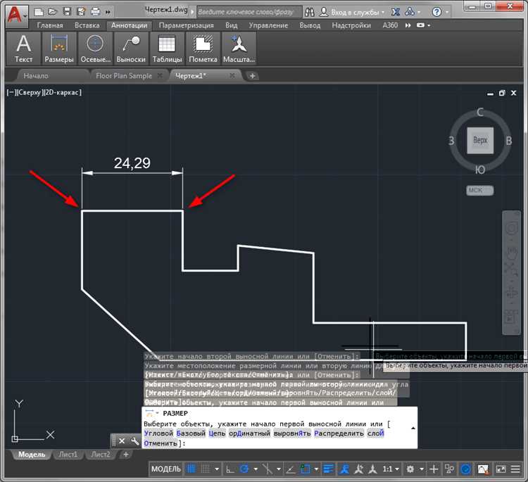This screenshot has height=482, width=528.
Task: Click the keyword search input field
Action: click(x=249, y=12)
